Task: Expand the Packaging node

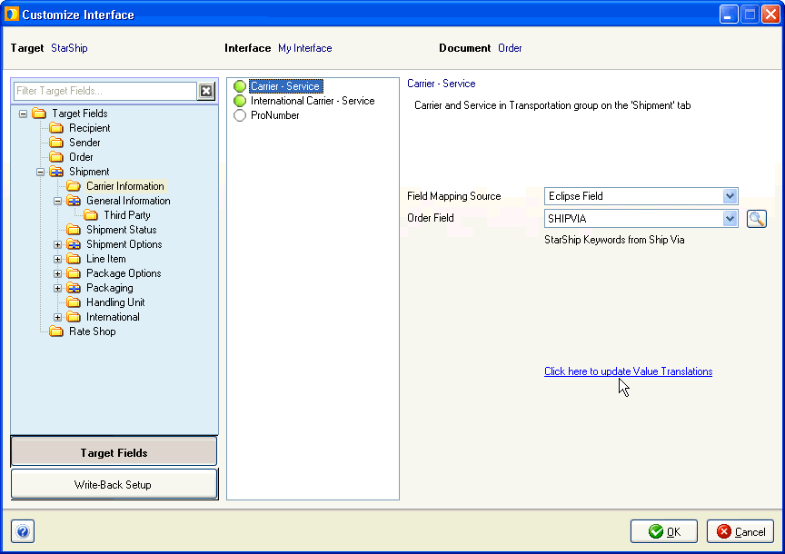Action: [57, 288]
